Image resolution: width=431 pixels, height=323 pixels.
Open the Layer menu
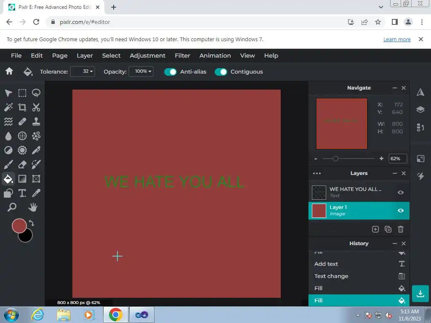(85, 56)
